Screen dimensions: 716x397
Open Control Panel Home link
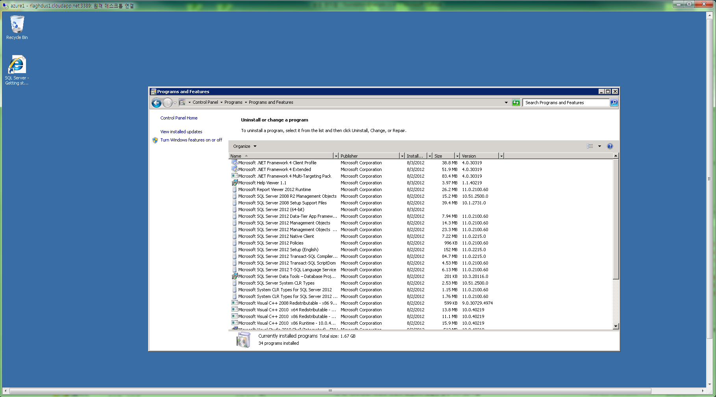coord(179,118)
